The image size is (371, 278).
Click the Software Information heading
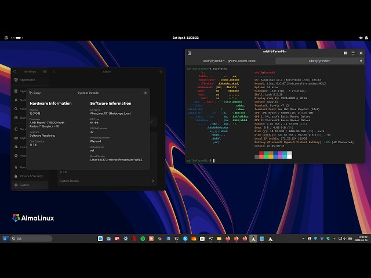[111, 103]
